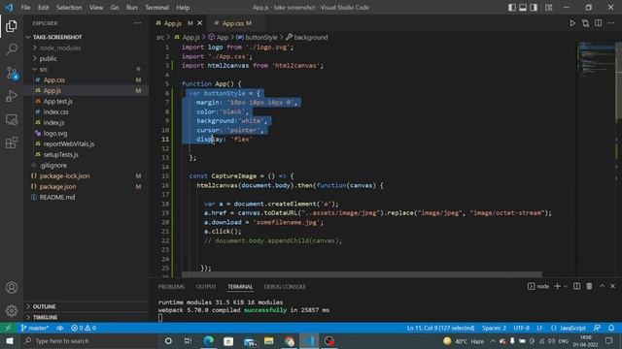The image size is (622, 349).
Task: Switch to the App.css editor tab
Action: (235, 23)
